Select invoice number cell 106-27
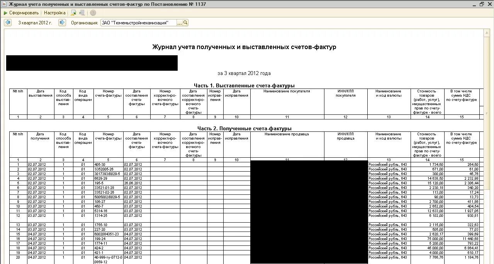494x264 pixels. [x=109, y=202]
